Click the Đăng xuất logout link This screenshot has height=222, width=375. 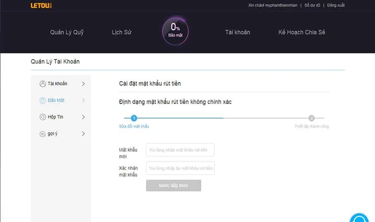[336, 5]
